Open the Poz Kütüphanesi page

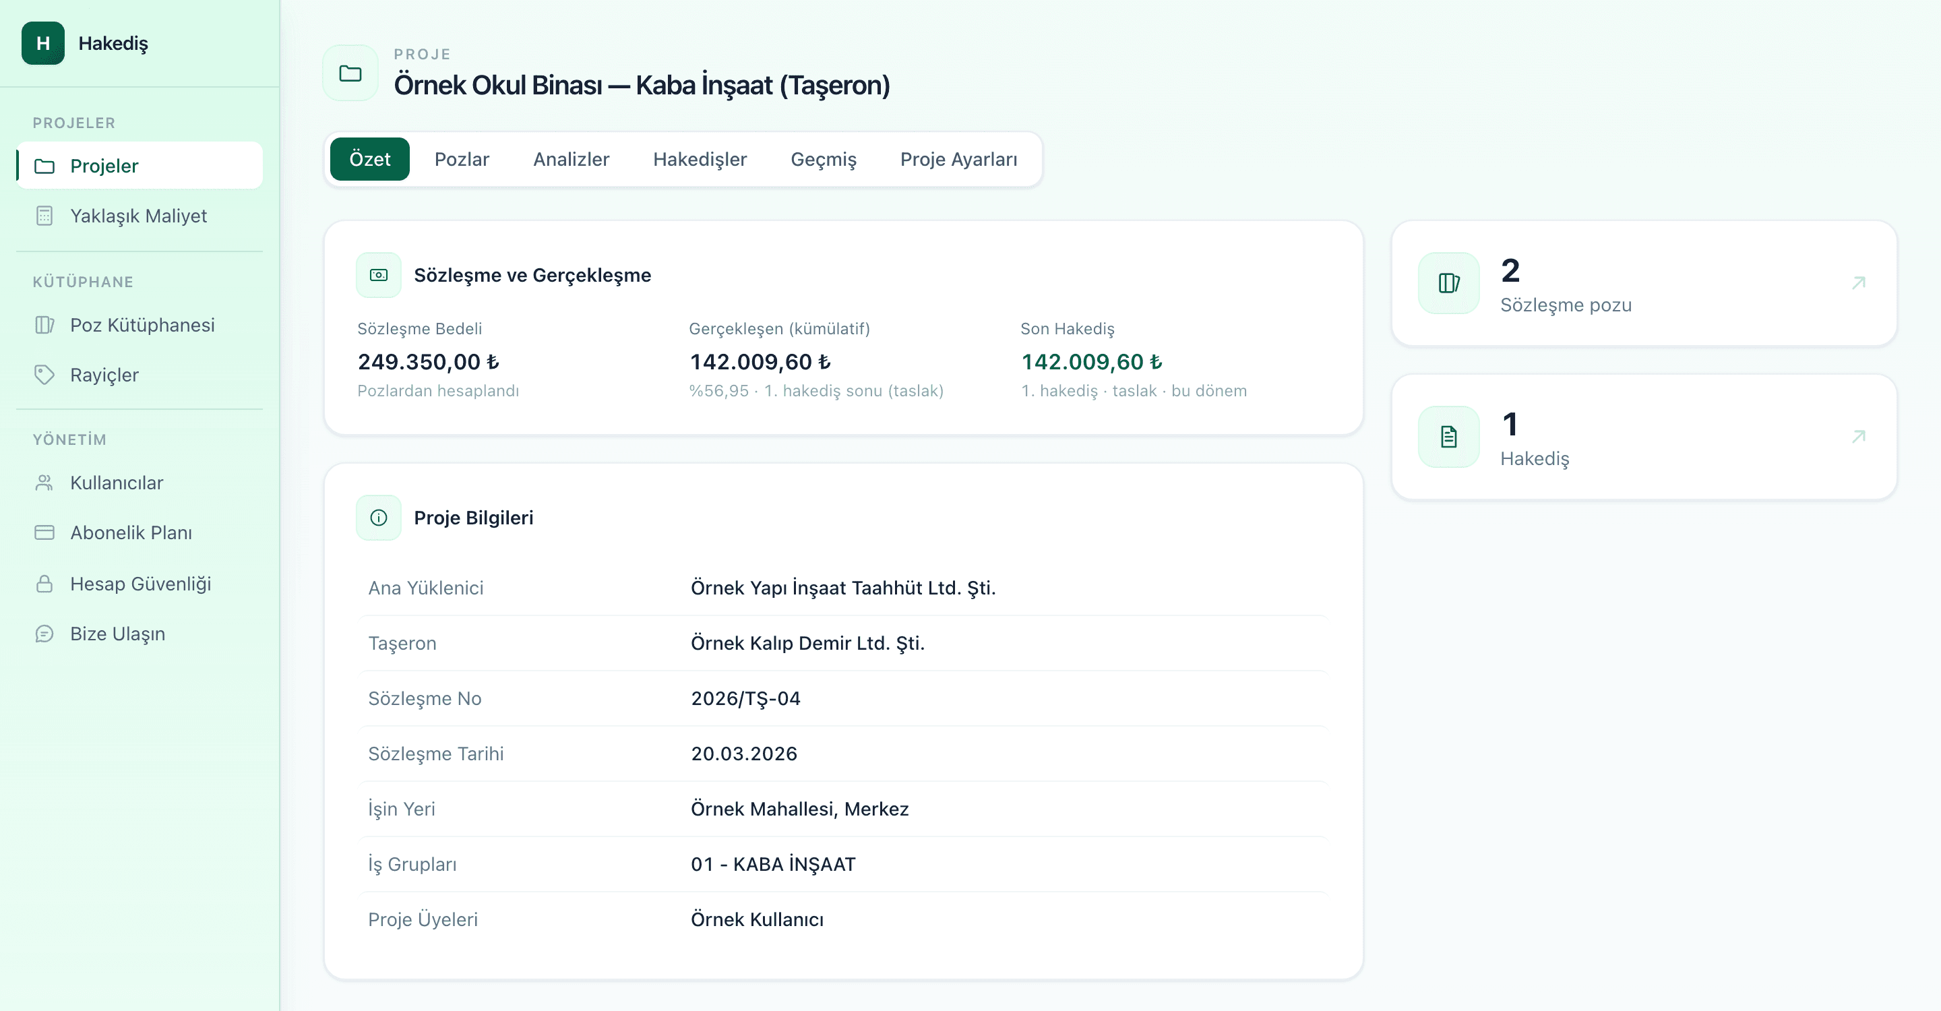(140, 325)
